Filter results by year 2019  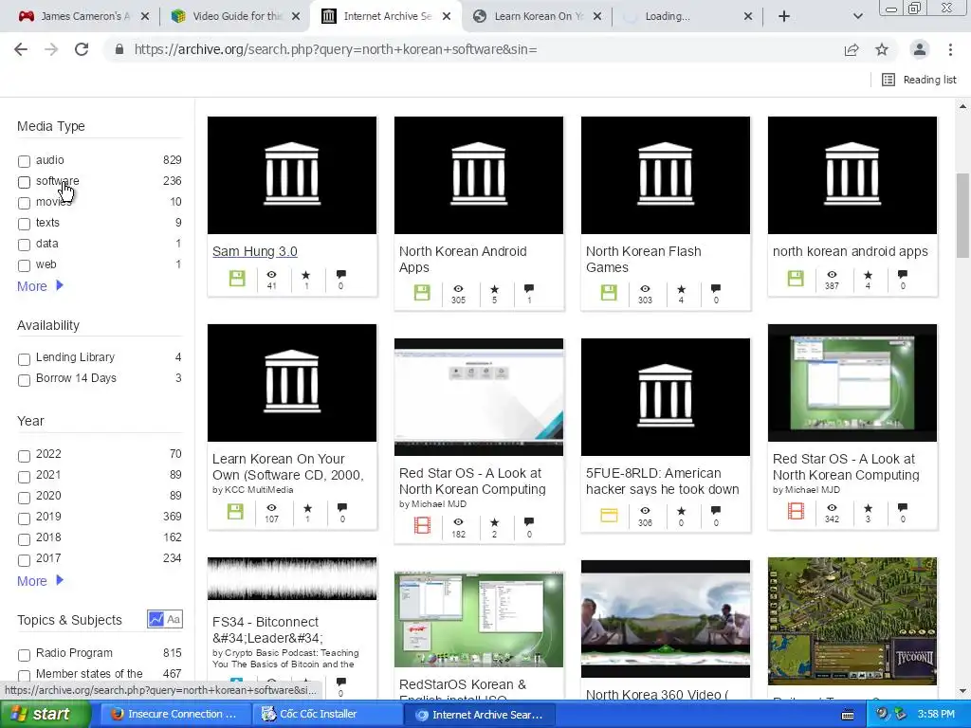point(24,519)
